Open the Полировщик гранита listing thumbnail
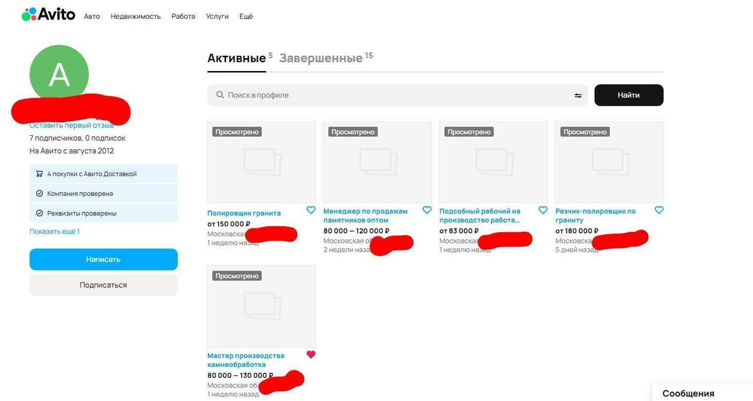 261,162
